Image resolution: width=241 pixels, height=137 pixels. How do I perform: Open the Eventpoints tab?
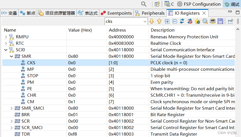[117, 13]
